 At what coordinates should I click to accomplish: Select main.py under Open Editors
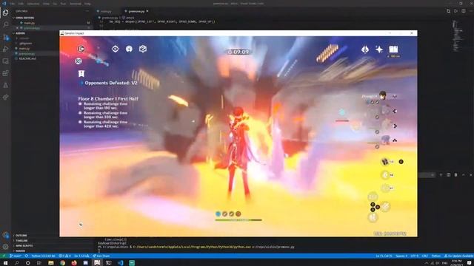coord(29,23)
